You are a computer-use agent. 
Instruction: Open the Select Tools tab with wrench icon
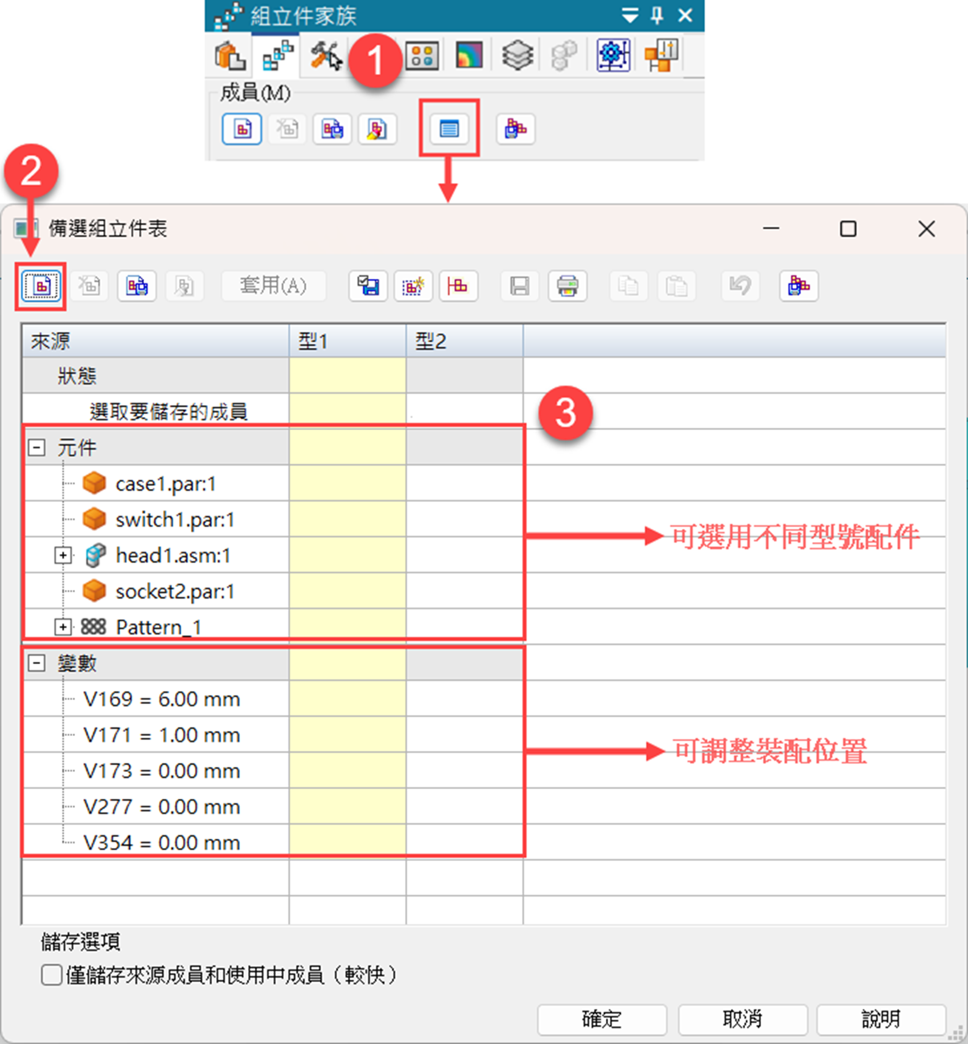tap(326, 55)
